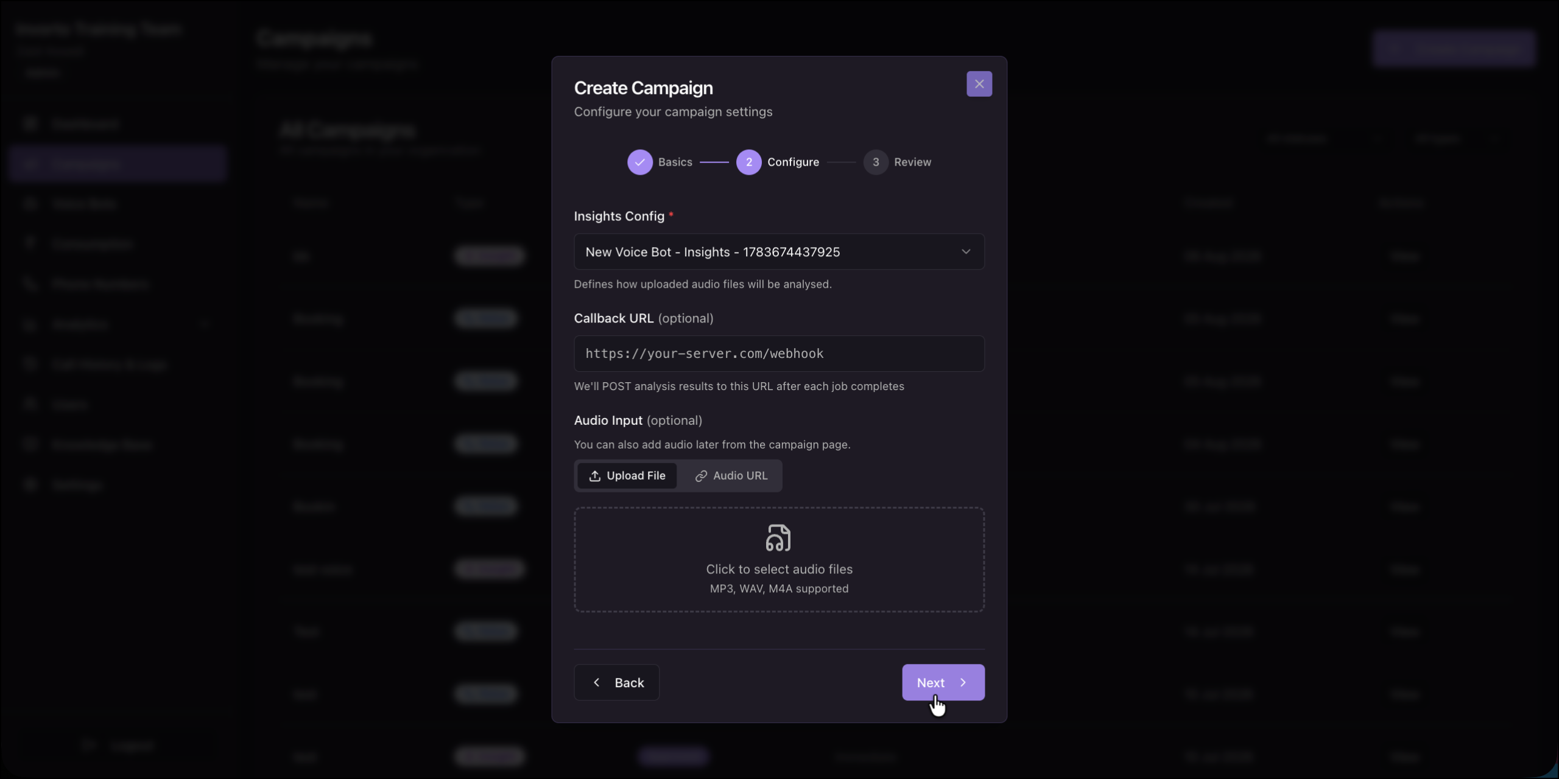Screen dimensions: 1559x779
Task: Click to select audio files area
Action: [x=779, y=559]
